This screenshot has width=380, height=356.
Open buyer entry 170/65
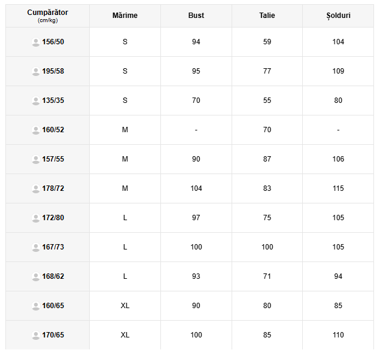click(53, 335)
